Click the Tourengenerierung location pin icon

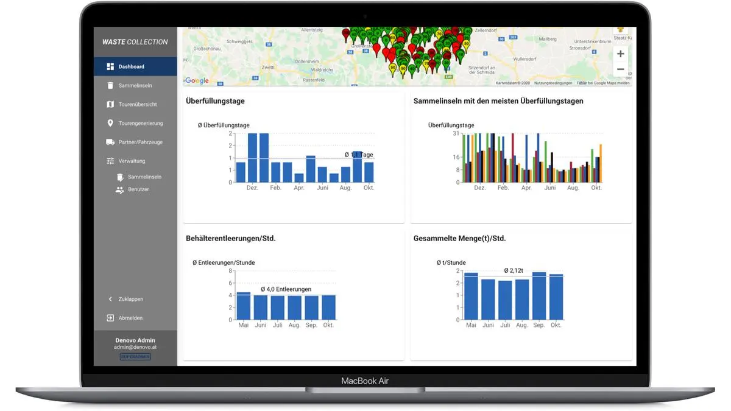[x=110, y=123]
